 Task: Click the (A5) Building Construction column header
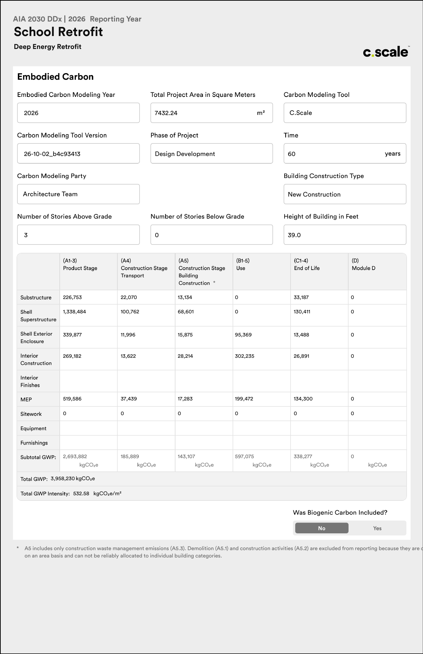coord(204,272)
